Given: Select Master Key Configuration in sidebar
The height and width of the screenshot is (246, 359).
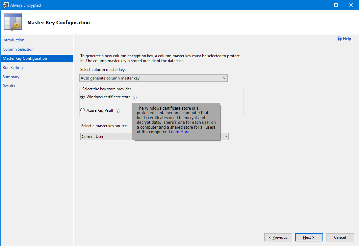Looking at the screenshot, I should point(25,58).
